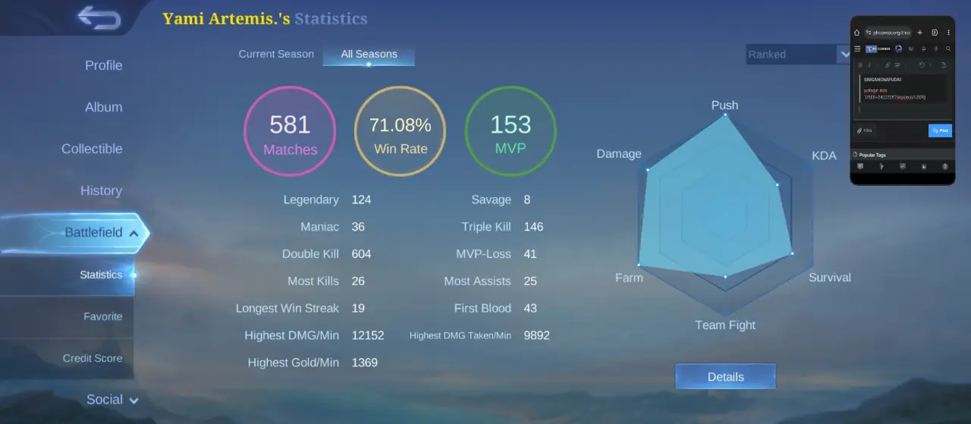This screenshot has height=424, width=971.
Task: Open hamburger menu in floating browser page
Action: pyautogui.click(x=857, y=49)
